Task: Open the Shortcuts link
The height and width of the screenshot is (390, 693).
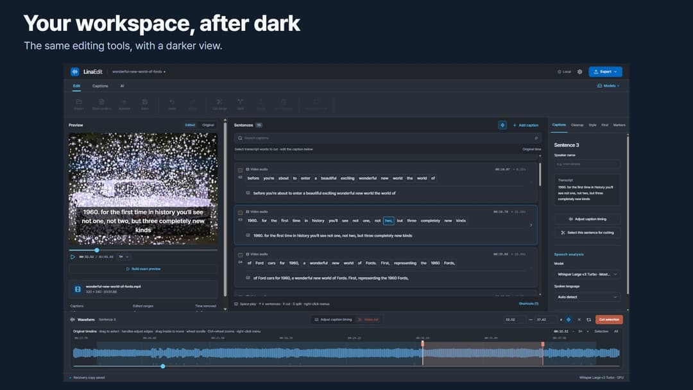Action: (529, 304)
